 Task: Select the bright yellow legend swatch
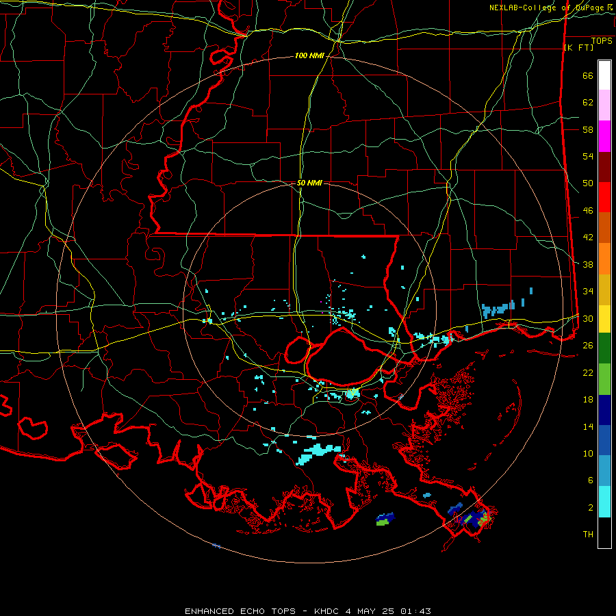[604, 318]
